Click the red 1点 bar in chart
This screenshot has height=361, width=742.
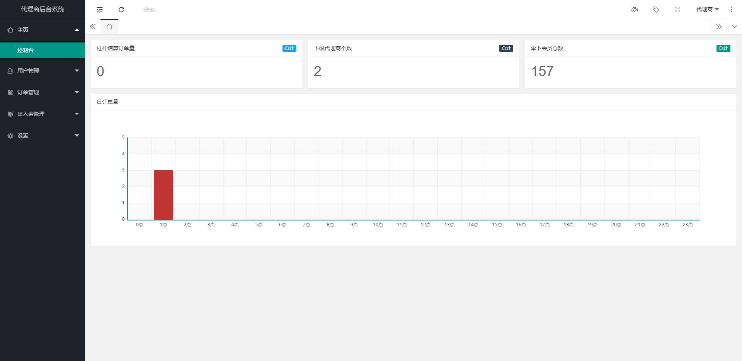163,195
